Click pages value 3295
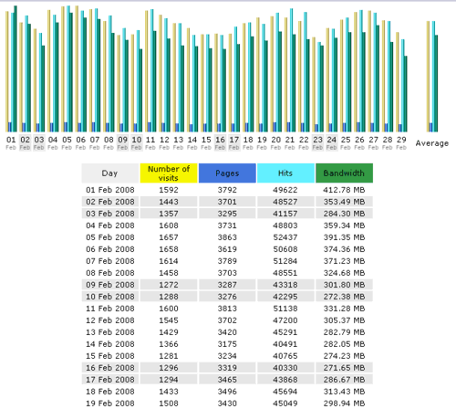The width and height of the screenshot is (456, 409). click(227, 214)
